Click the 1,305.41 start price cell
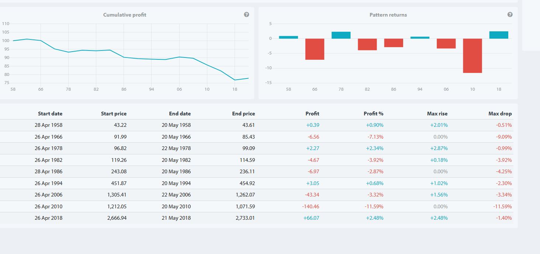This screenshot has height=254, width=540. (117, 195)
